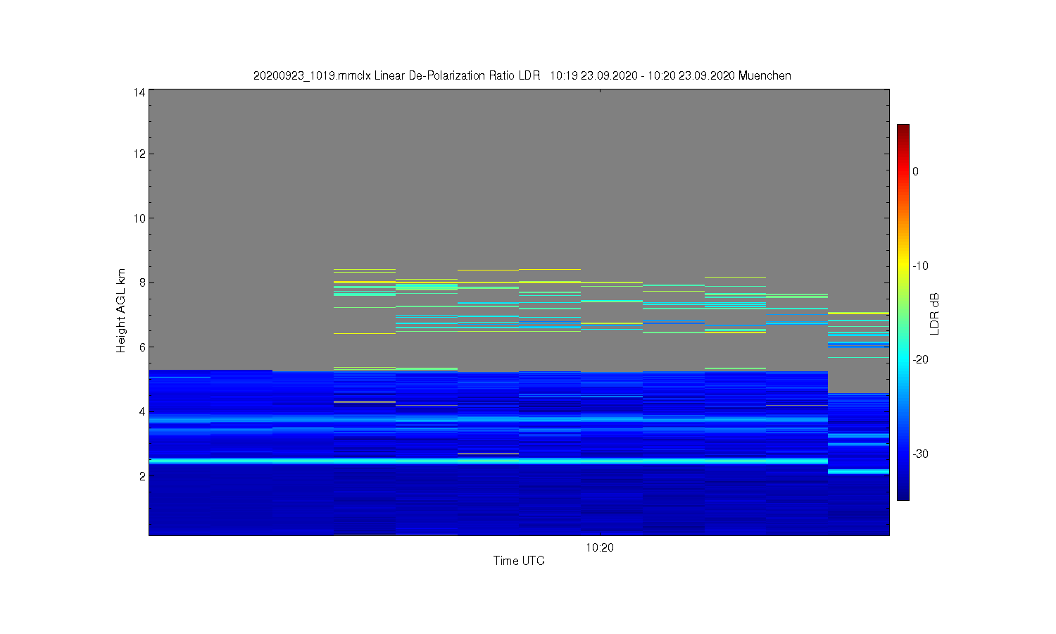The image size is (1056, 634).
Task: Click the 8 tick on height axis
Action: pyautogui.click(x=142, y=282)
